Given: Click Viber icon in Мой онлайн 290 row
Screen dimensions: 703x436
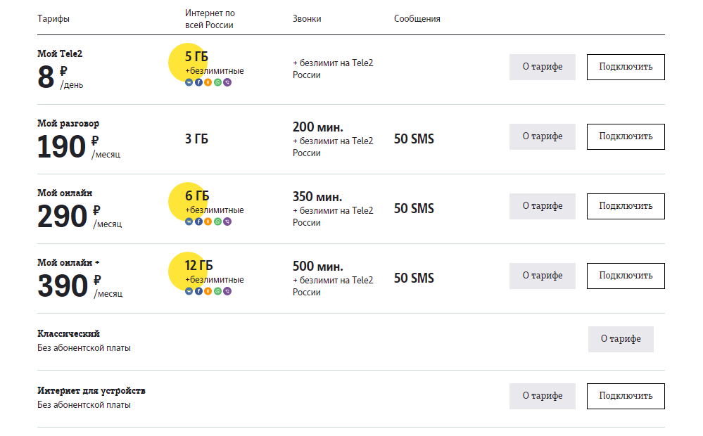Looking at the screenshot, I should (227, 222).
